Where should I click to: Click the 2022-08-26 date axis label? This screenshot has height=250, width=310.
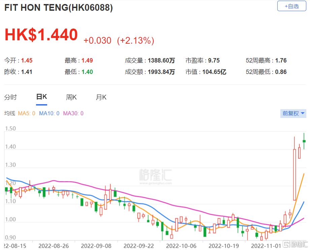click(x=54, y=246)
